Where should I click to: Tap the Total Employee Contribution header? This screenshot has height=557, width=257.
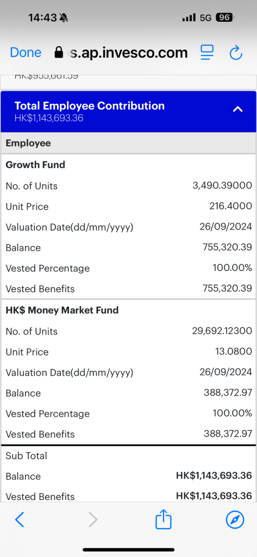[128, 112]
